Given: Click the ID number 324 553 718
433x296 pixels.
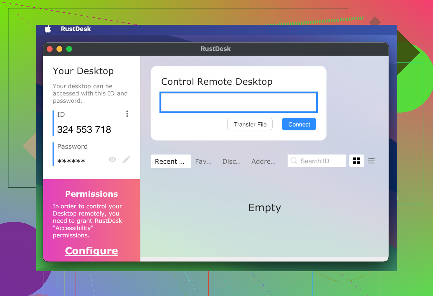Looking at the screenshot, I should (x=84, y=129).
